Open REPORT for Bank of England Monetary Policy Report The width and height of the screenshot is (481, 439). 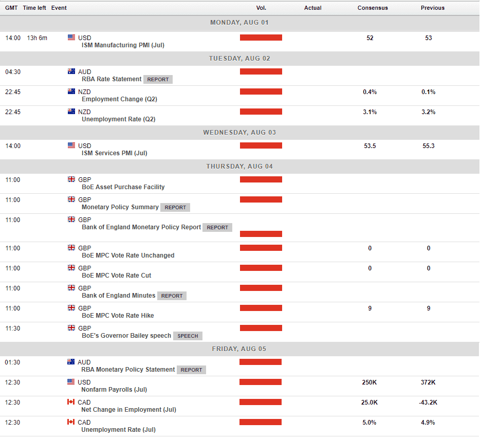click(217, 227)
